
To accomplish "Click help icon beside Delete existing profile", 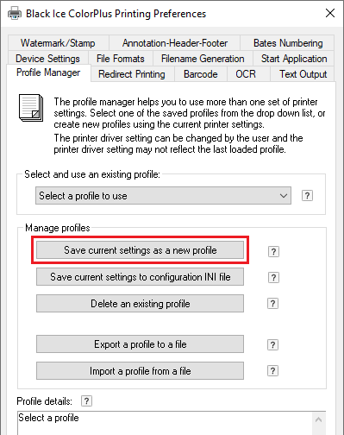I will pyautogui.click(x=273, y=304).
